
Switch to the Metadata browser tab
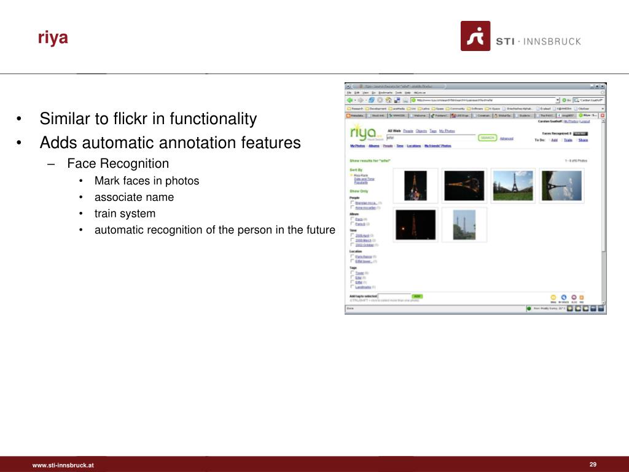[356, 115]
